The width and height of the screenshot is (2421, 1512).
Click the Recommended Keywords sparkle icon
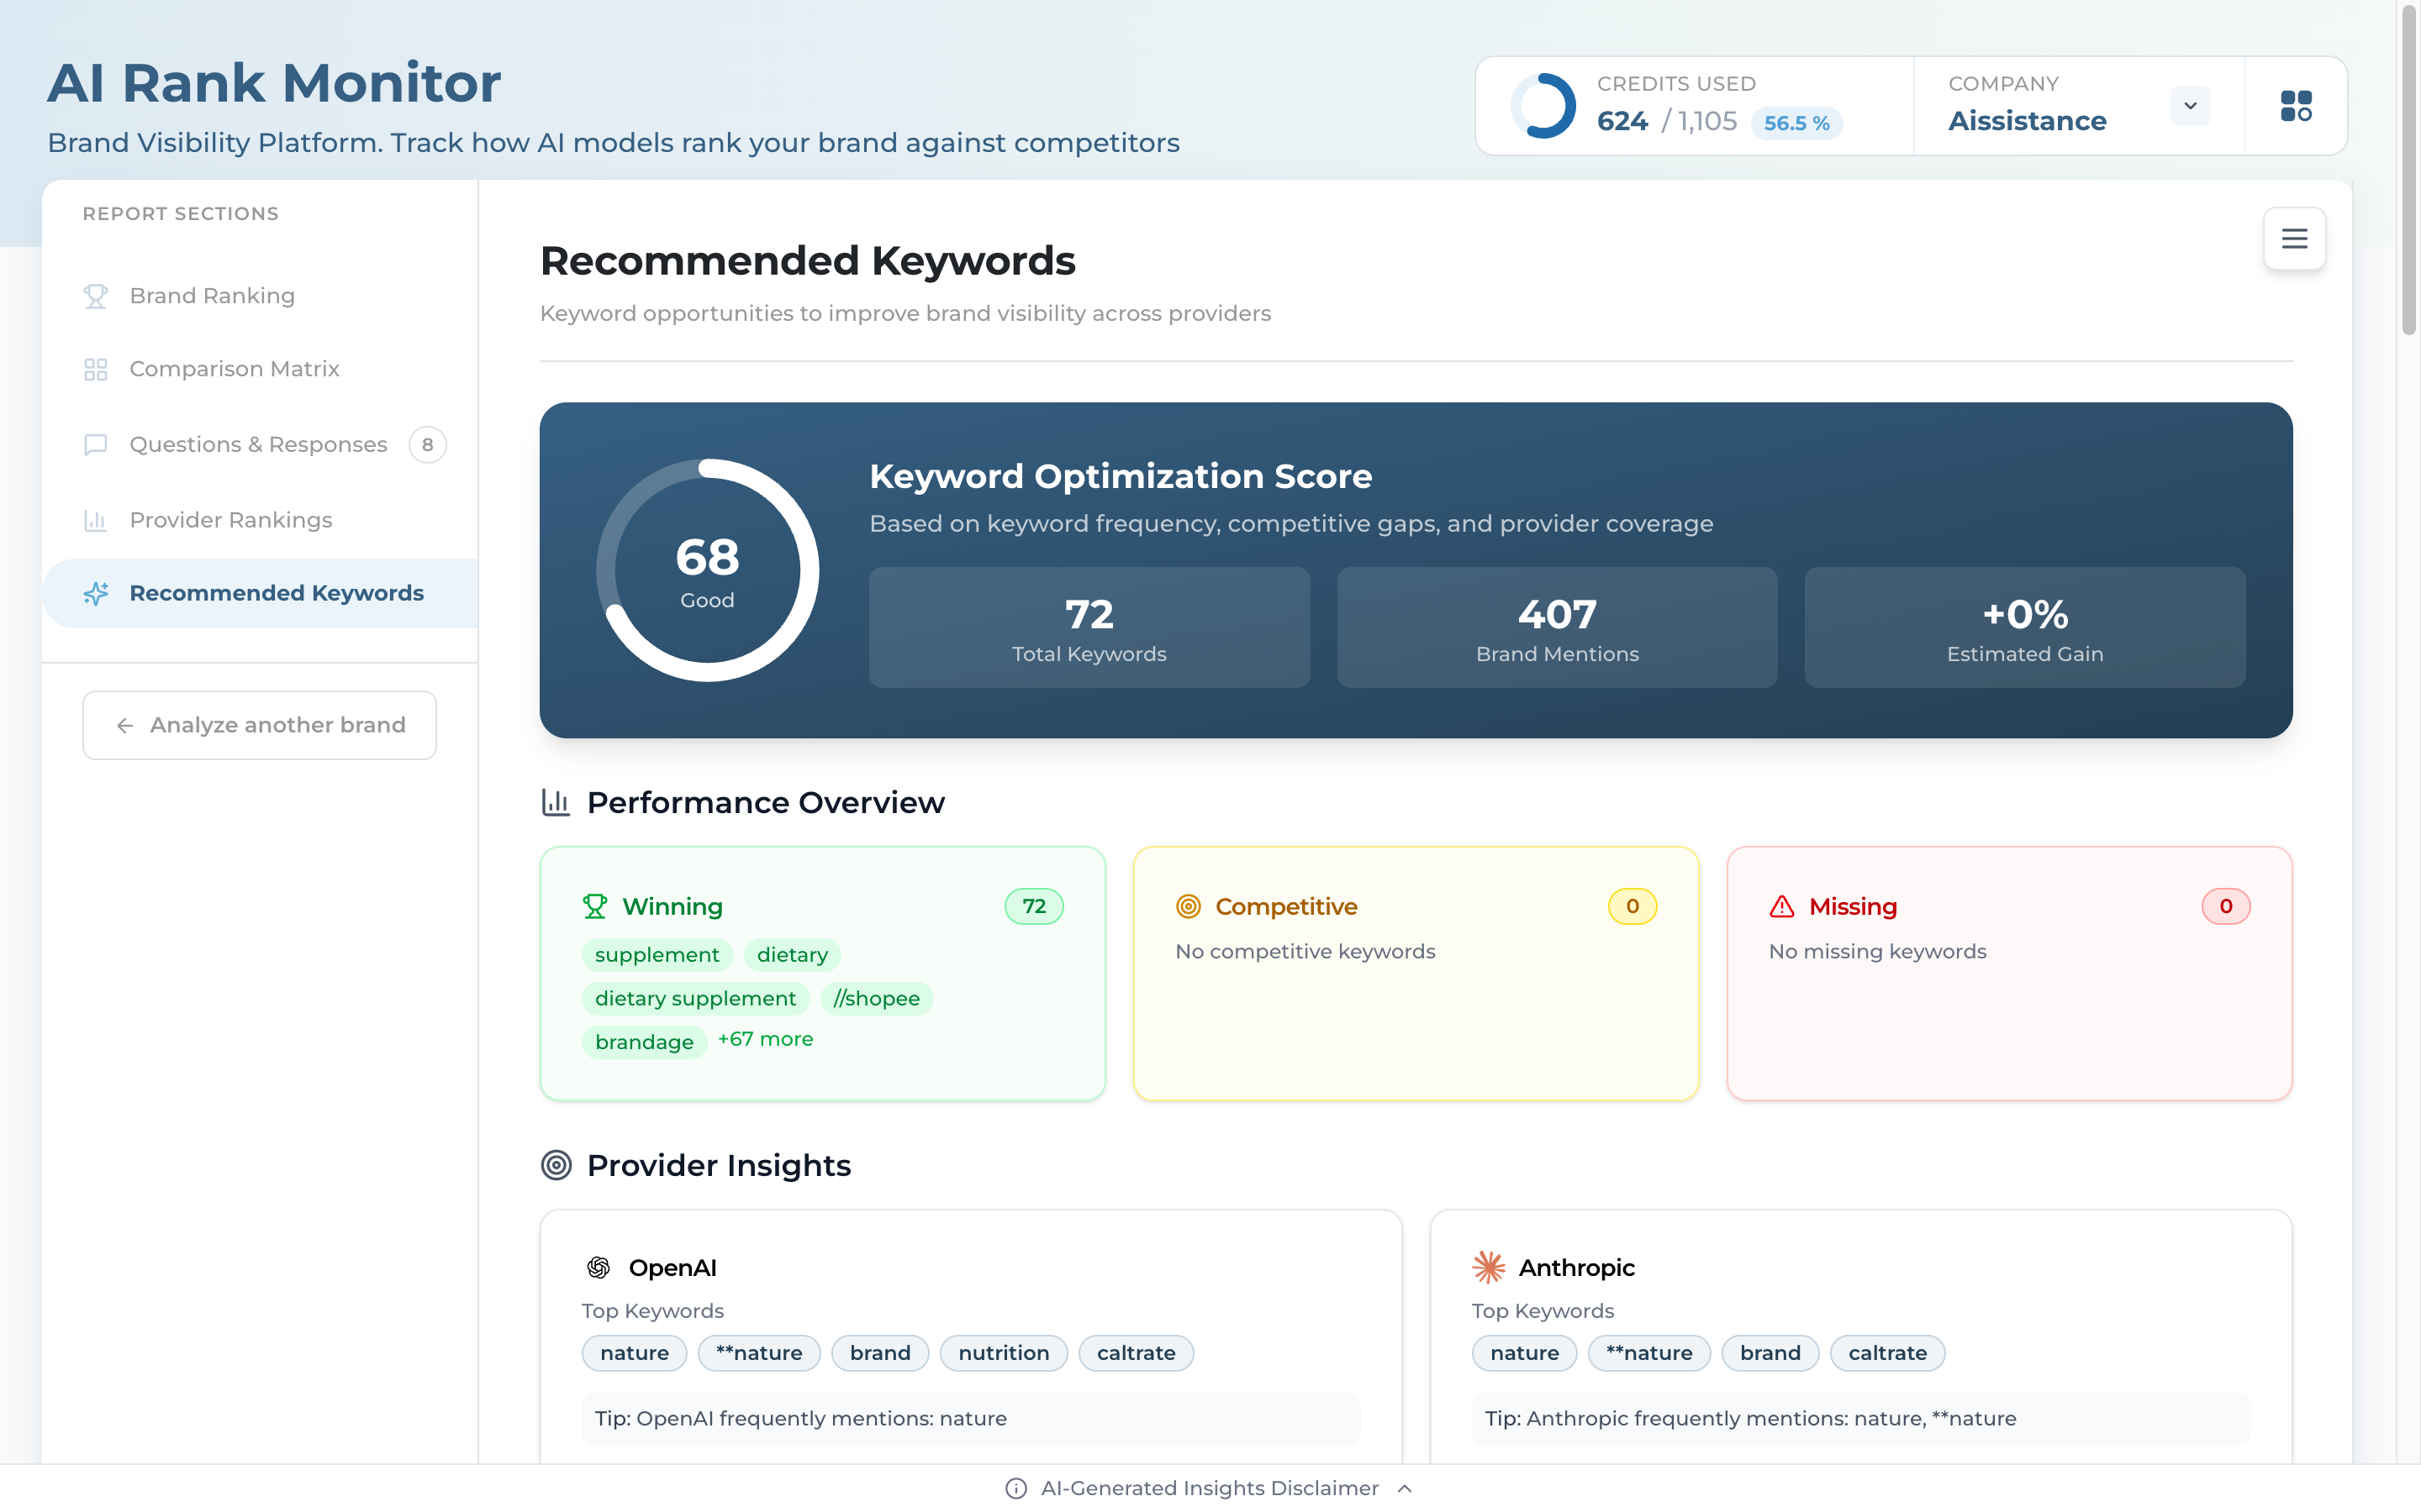(95, 593)
